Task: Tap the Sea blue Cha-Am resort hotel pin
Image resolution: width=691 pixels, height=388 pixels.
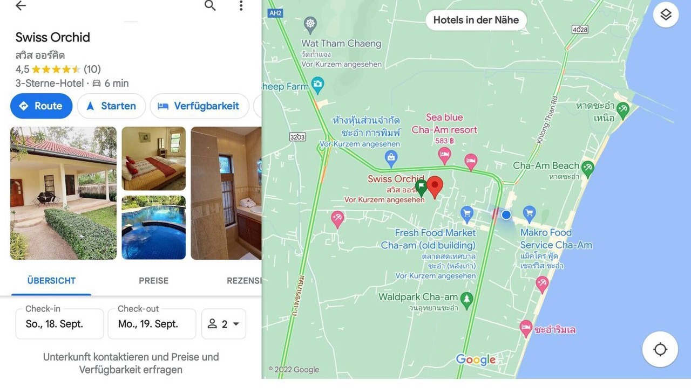Action: [x=444, y=156]
